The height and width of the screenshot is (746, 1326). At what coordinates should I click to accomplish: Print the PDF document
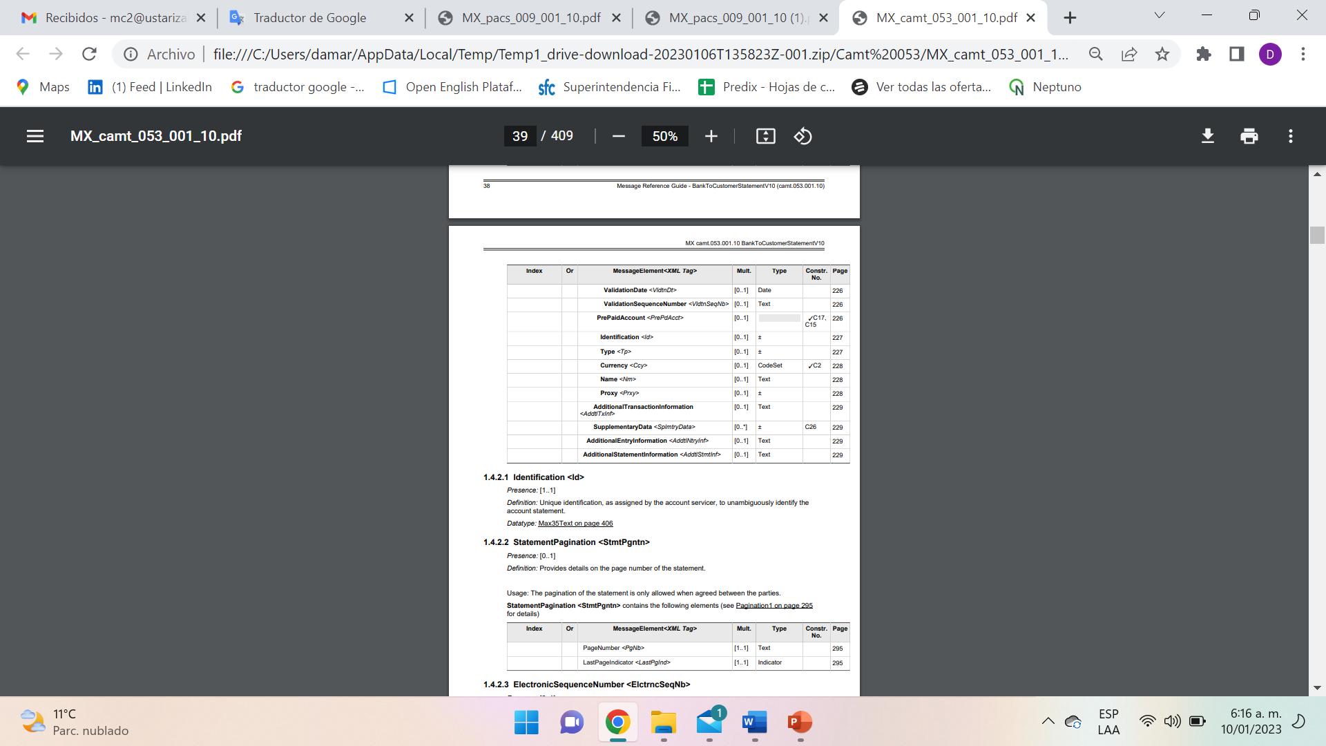[x=1249, y=136]
